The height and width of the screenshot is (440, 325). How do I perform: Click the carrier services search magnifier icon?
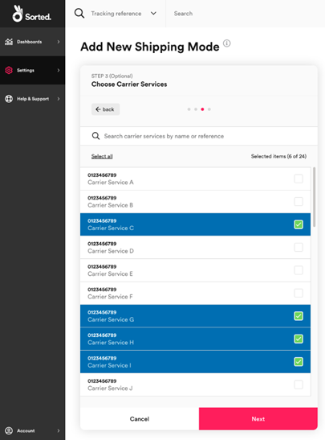(x=95, y=136)
